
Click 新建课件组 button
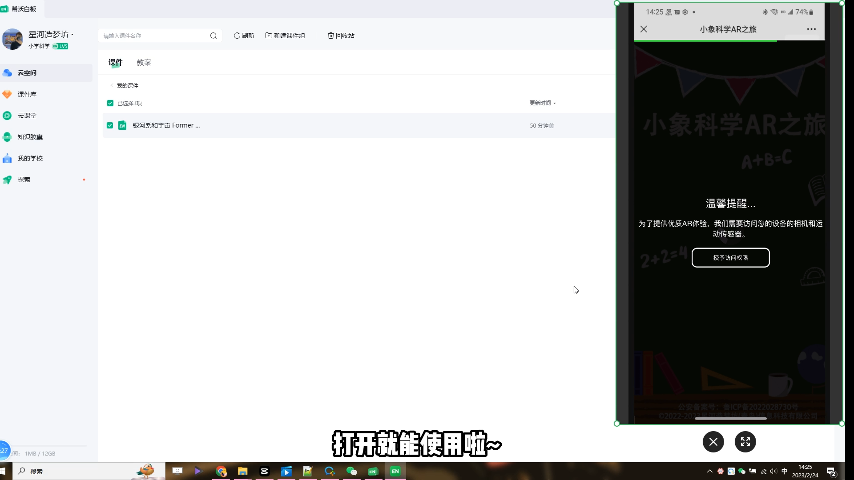click(285, 36)
